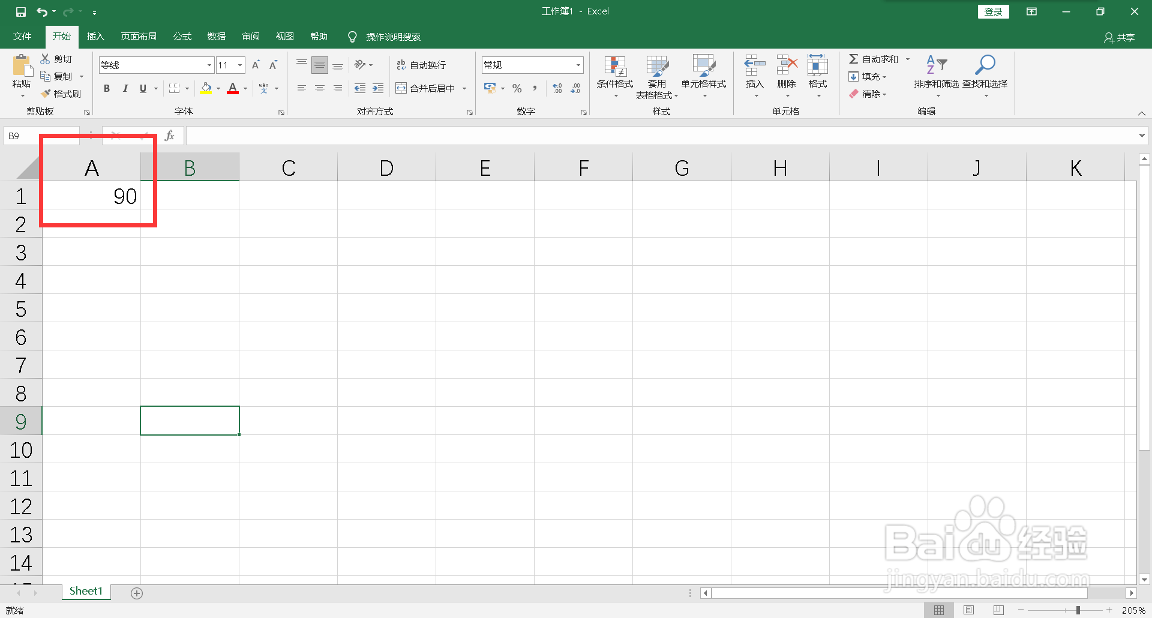The height and width of the screenshot is (618, 1152).
Task: Toggle align text left
Action: (302, 88)
